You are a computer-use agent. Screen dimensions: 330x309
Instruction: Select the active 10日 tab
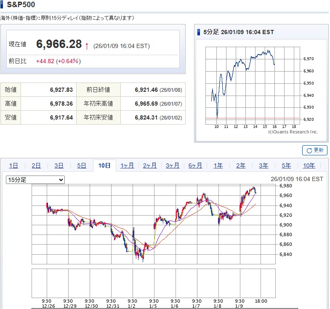(x=104, y=166)
